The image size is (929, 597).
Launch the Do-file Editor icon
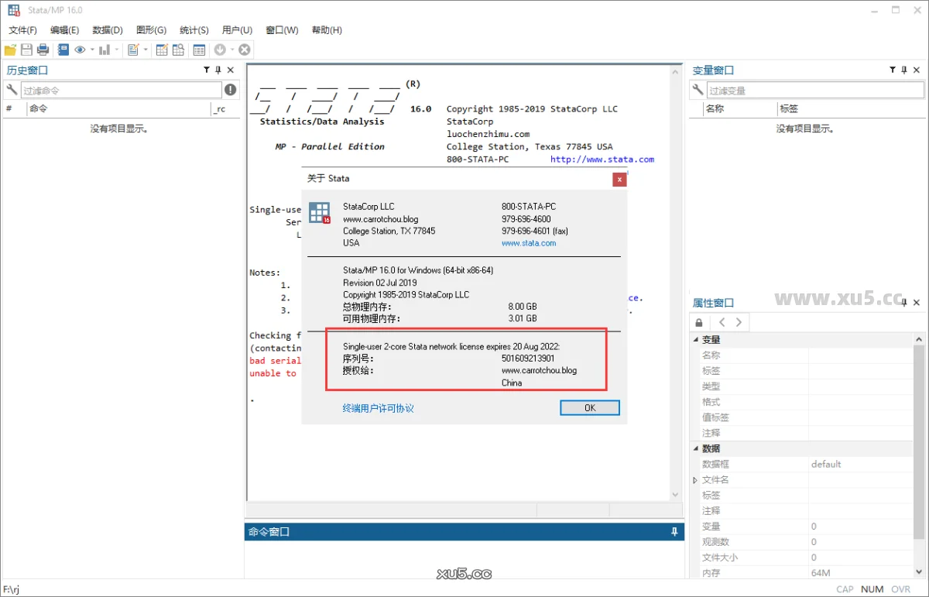pyautogui.click(x=134, y=49)
